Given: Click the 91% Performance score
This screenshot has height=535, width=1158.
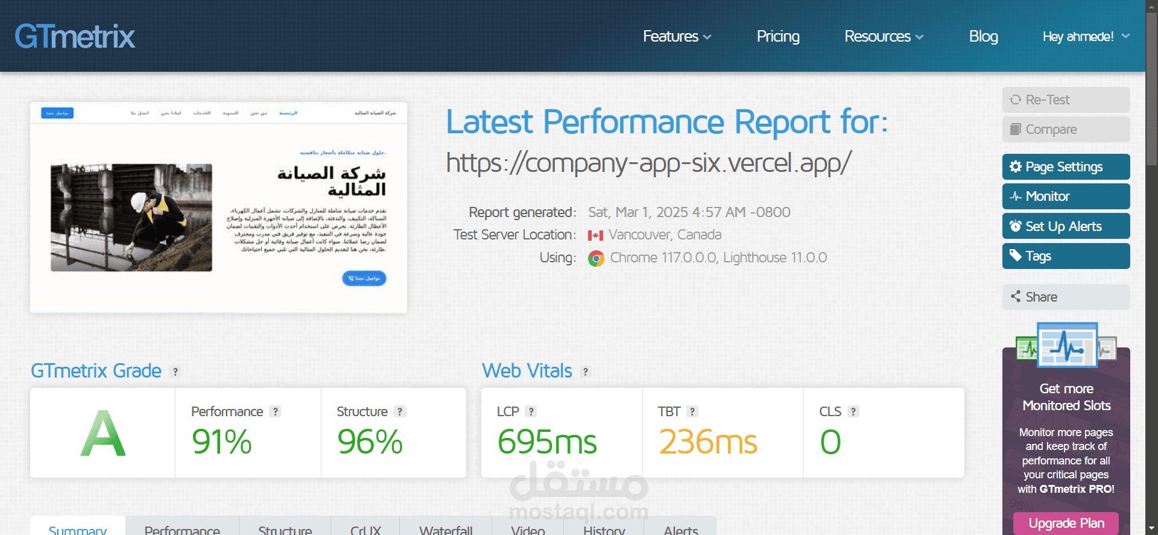Looking at the screenshot, I should 221,442.
